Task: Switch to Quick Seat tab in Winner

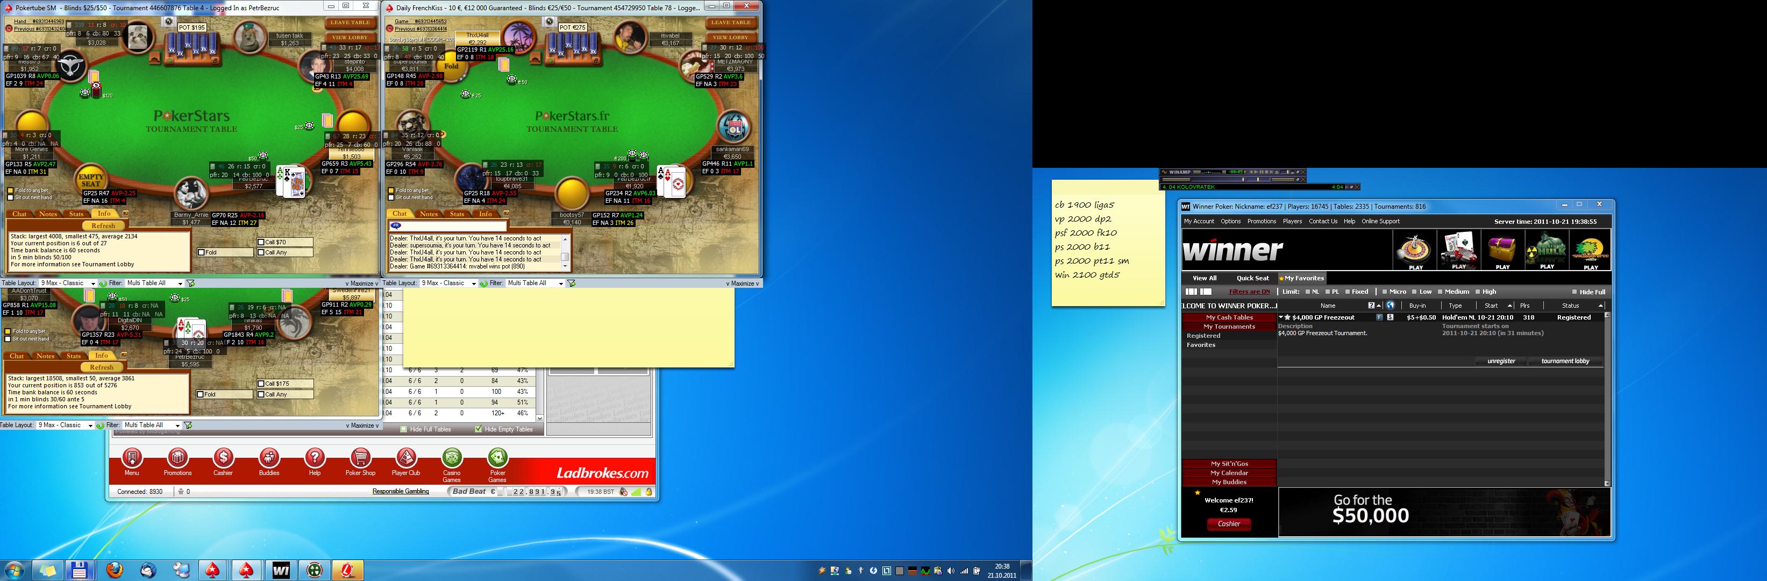Action: point(1252,278)
